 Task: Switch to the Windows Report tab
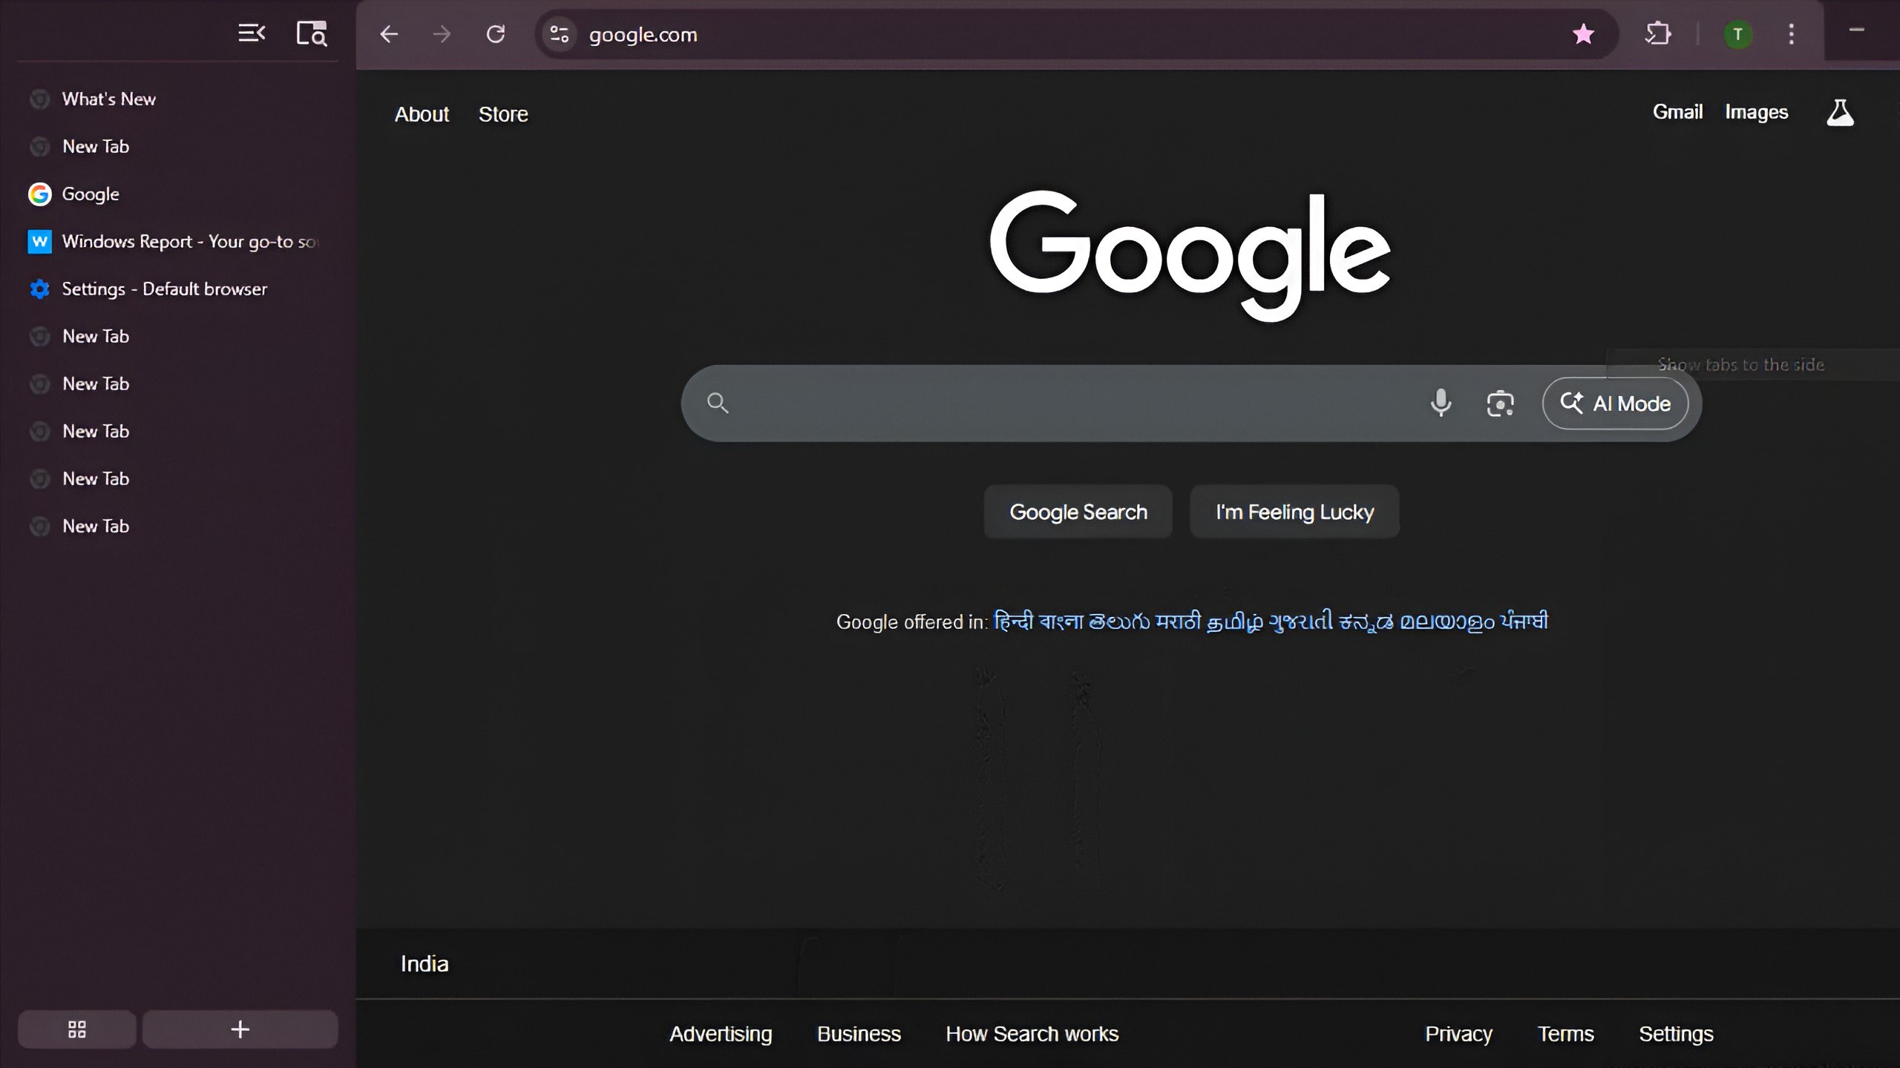pos(171,241)
